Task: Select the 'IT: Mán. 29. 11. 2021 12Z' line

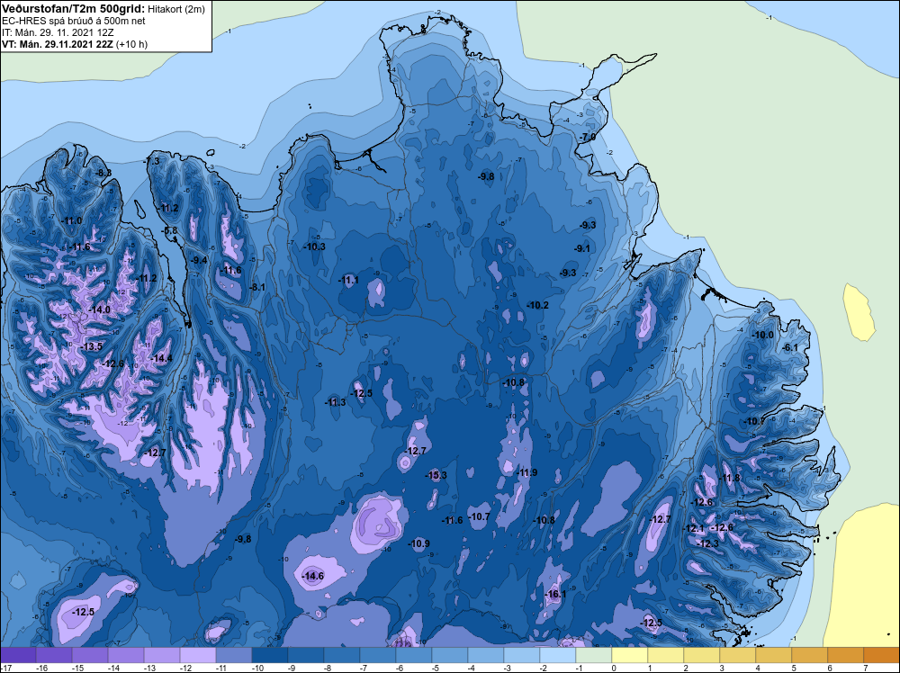Action: (x=58, y=32)
